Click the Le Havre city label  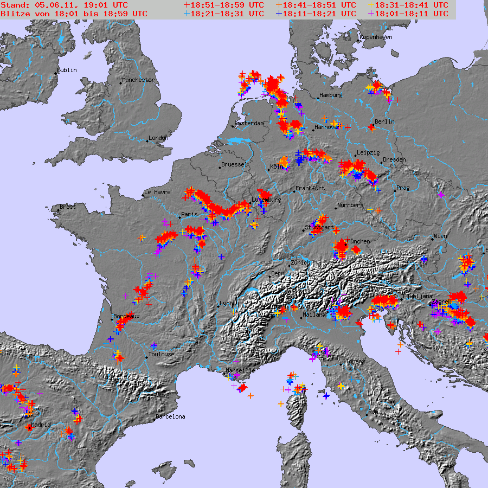click(x=157, y=192)
